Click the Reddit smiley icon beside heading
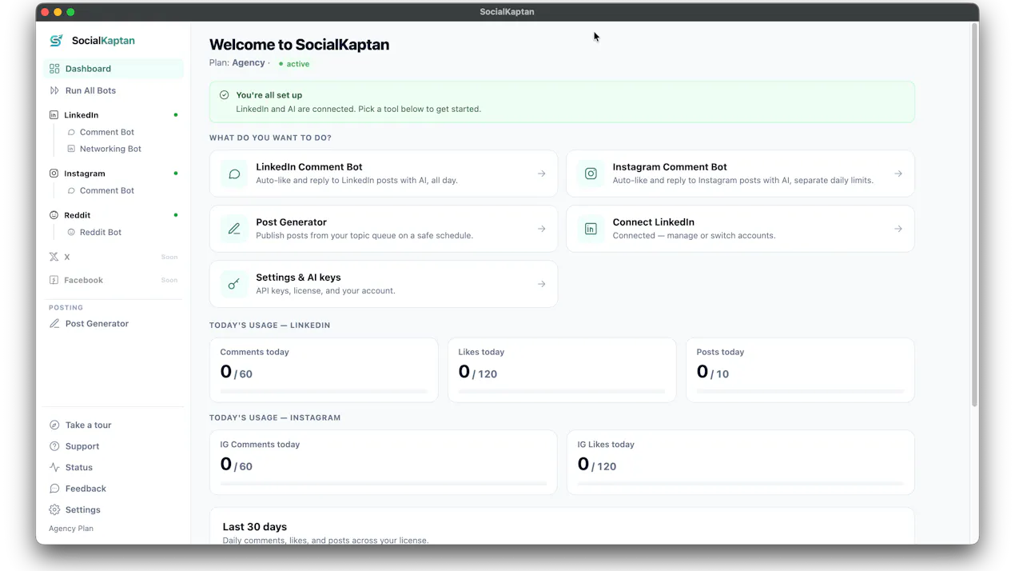1015x571 pixels. (54, 215)
